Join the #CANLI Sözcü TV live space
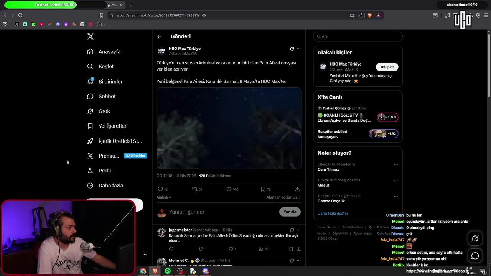The image size is (491, 276). click(358, 115)
